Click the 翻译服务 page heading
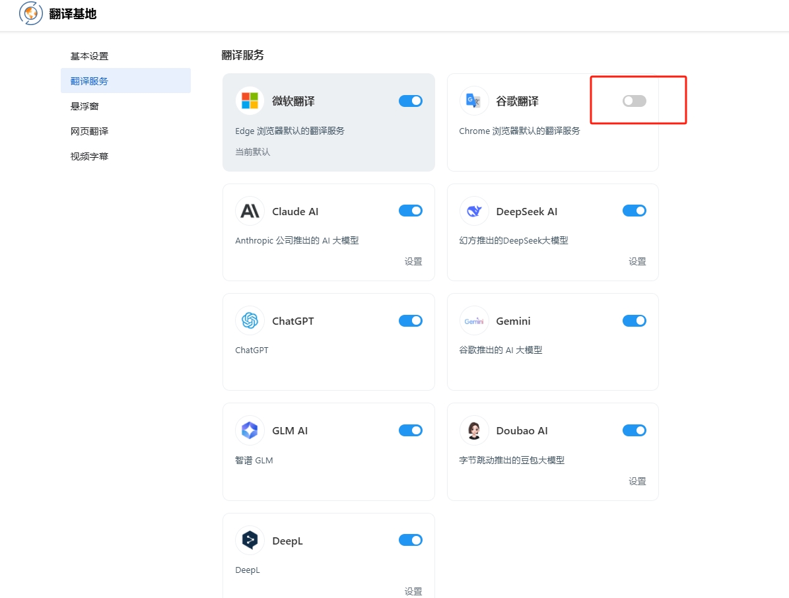 coord(242,55)
